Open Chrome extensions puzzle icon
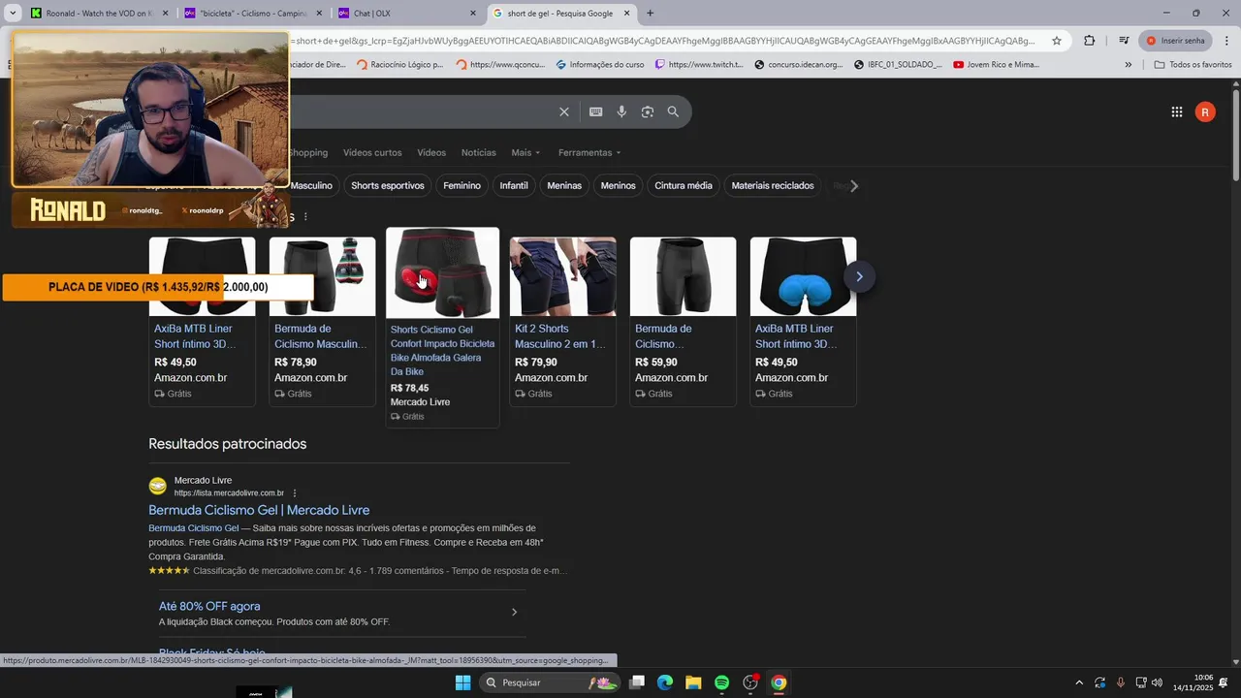The width and height of the screenshot is (1241, 698). click(1089, 41)
